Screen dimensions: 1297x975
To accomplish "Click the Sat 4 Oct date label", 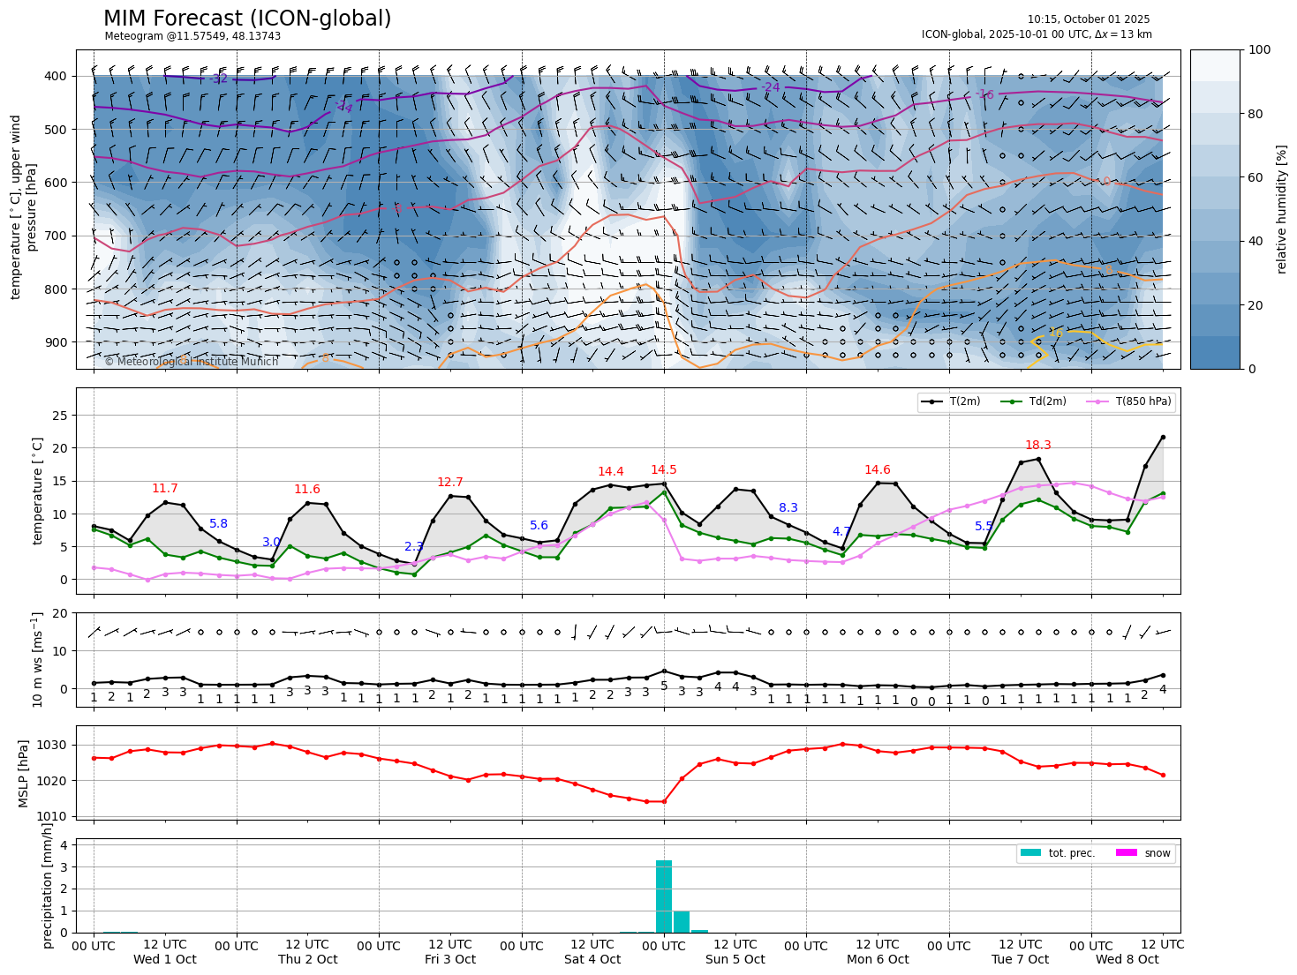I will pyautogui.click(x=592, y=960).
